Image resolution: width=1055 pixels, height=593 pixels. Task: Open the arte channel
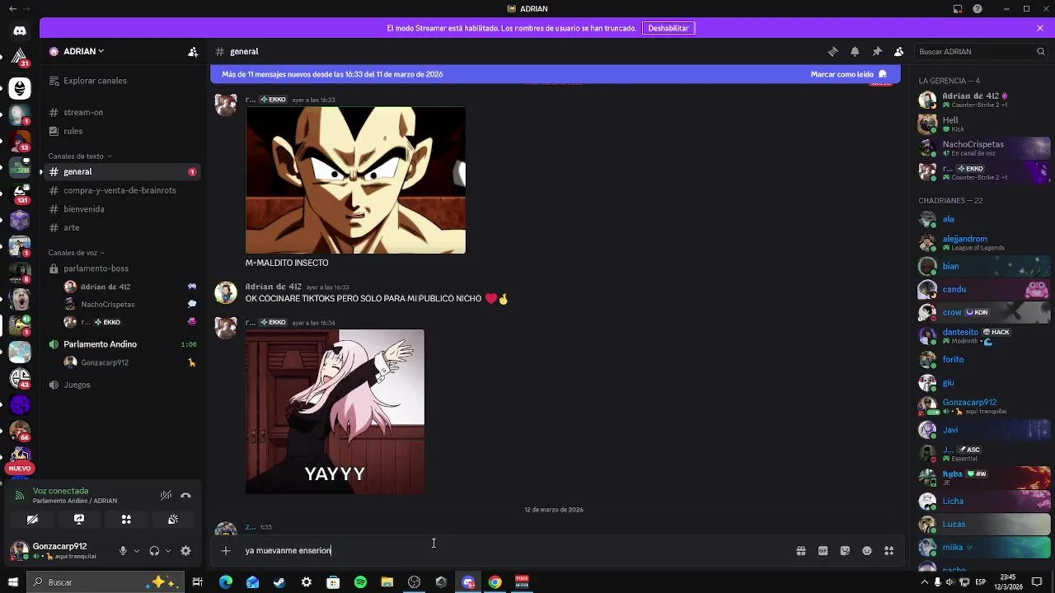(x=122, y=227)
